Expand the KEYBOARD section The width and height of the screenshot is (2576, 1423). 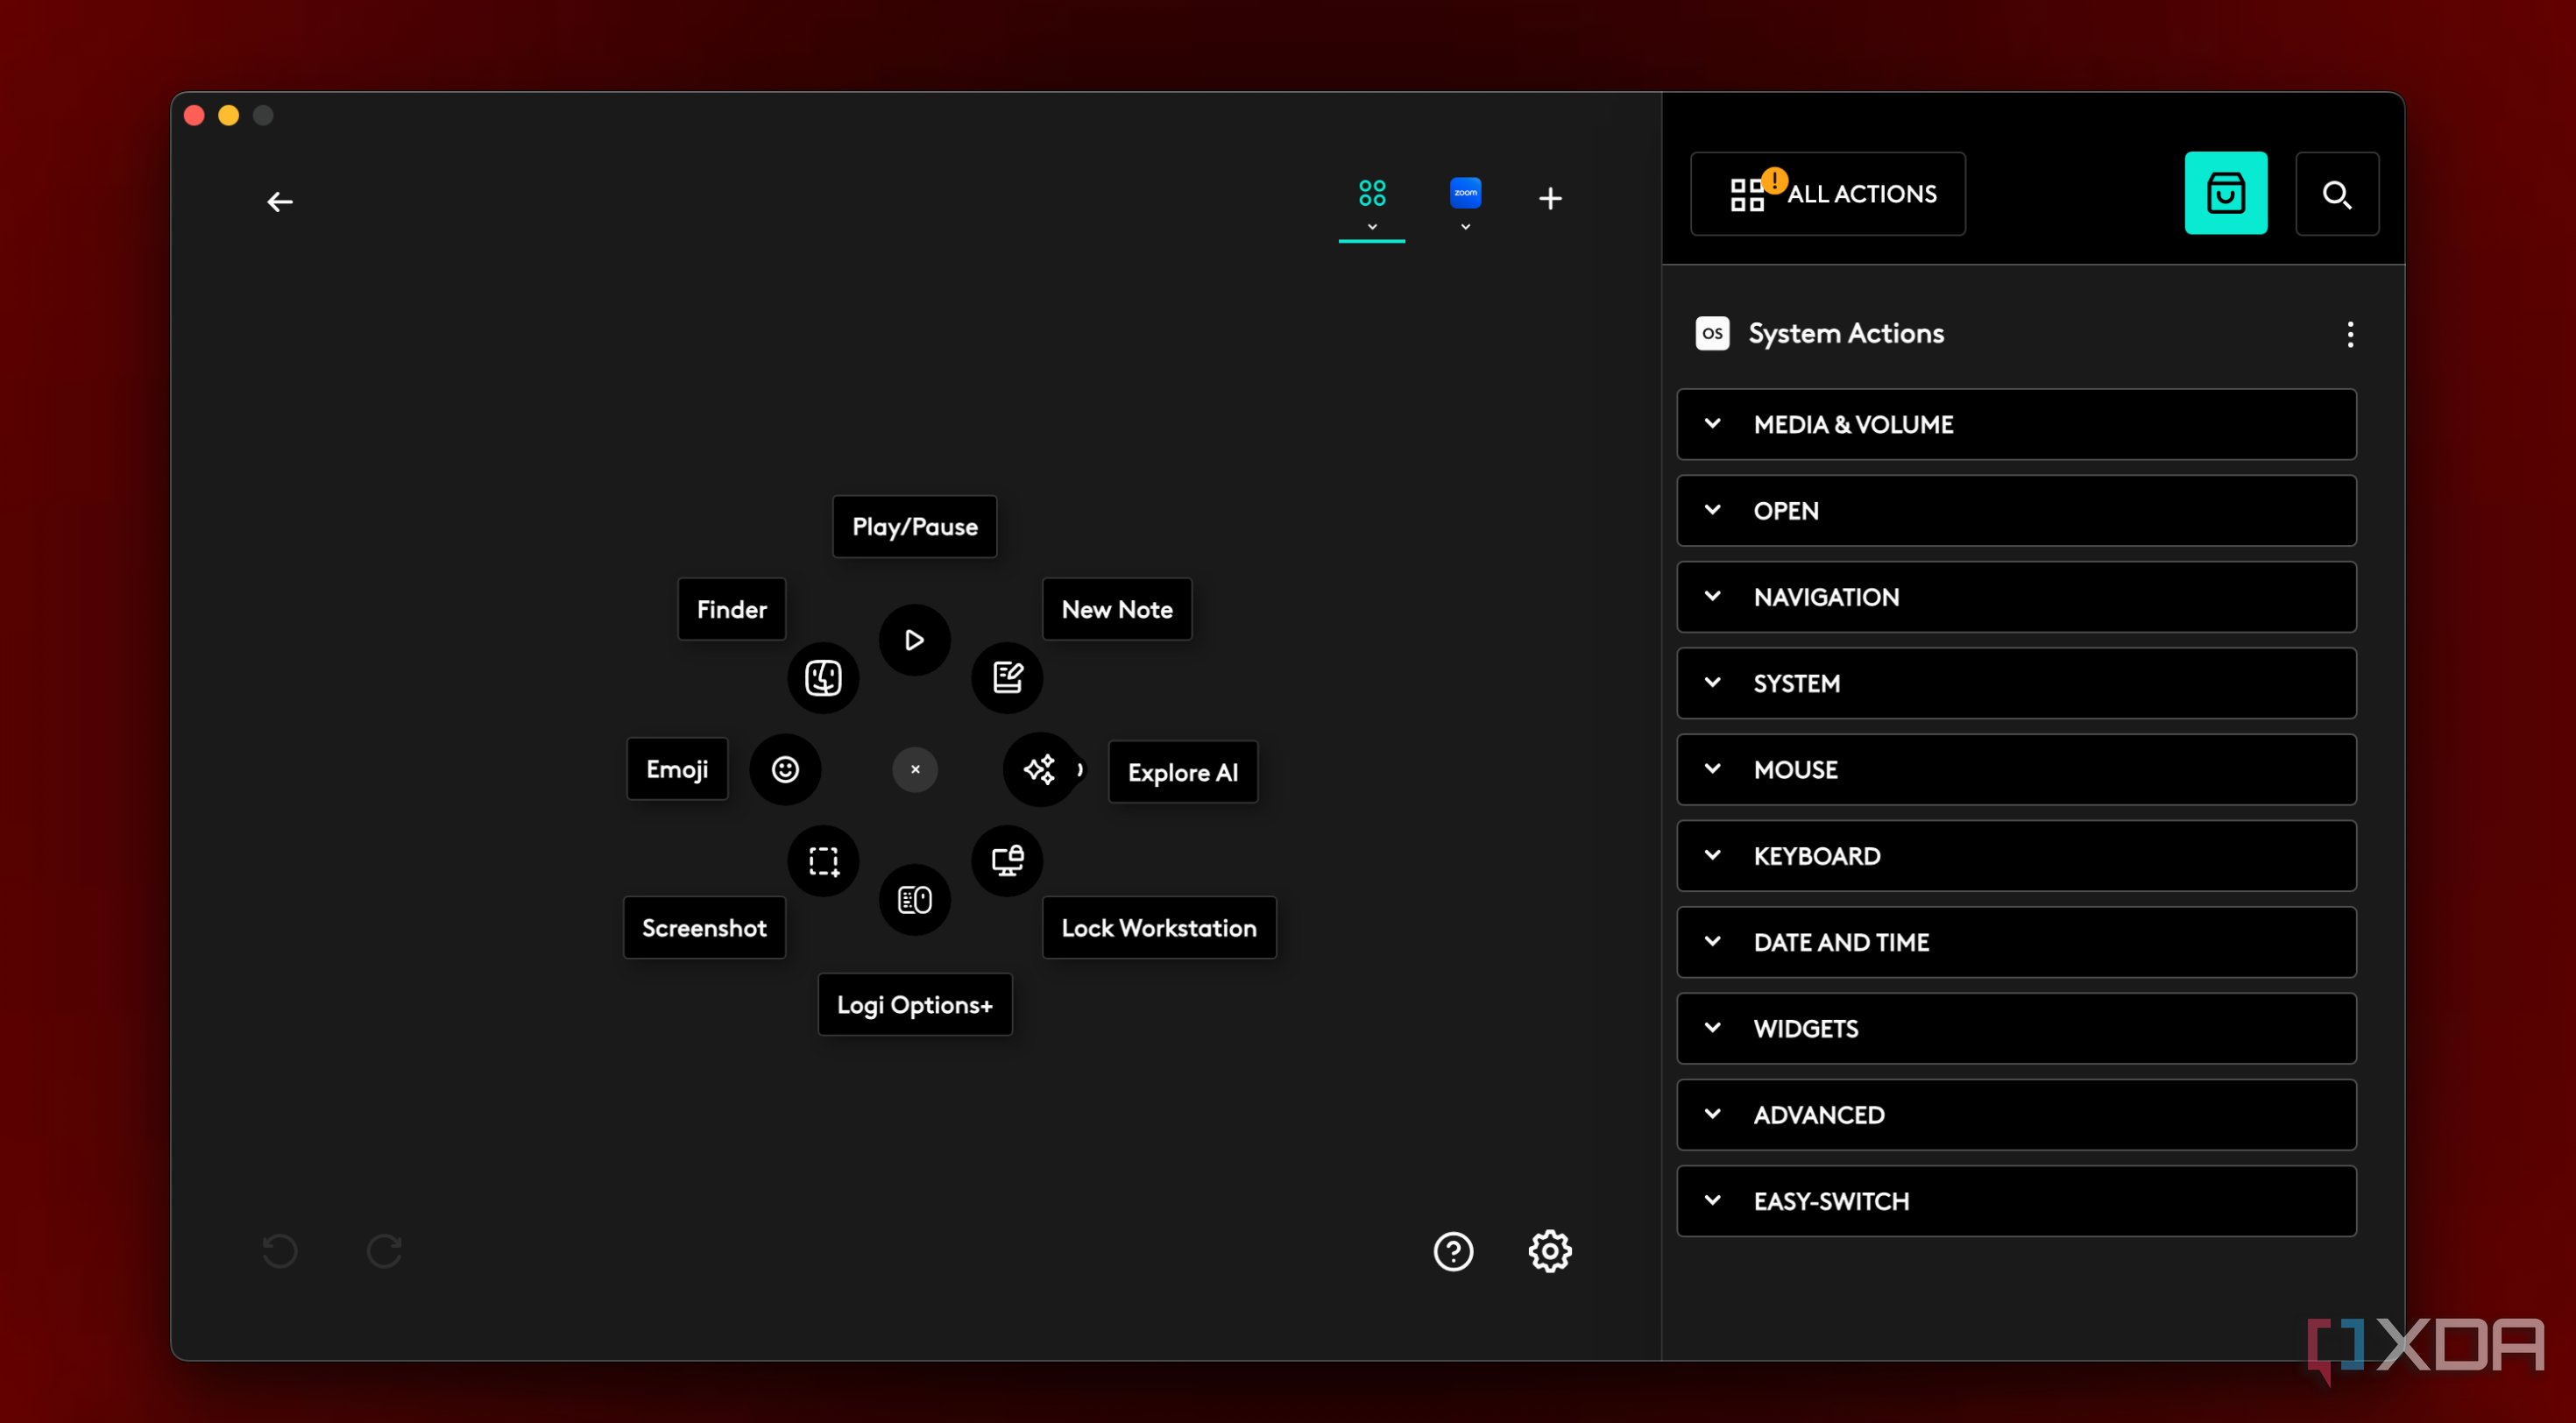[x=2016, y=856]
